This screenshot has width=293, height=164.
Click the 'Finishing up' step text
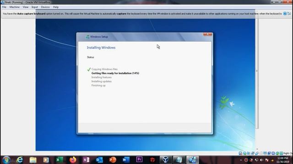[x=98, y=86]
